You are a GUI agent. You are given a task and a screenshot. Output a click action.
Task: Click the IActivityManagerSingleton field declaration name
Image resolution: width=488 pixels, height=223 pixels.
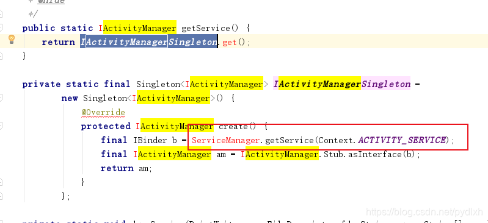[x=342, y=84]
